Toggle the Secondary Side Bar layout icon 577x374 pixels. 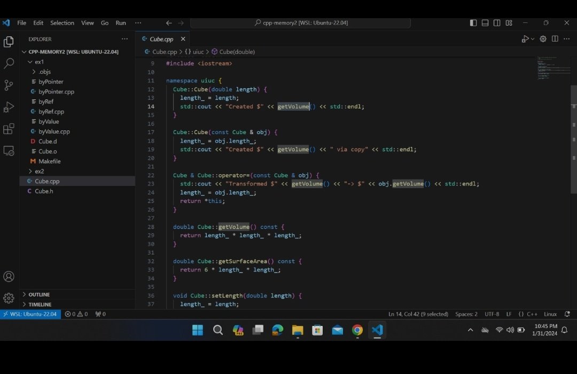click(497, 23)
